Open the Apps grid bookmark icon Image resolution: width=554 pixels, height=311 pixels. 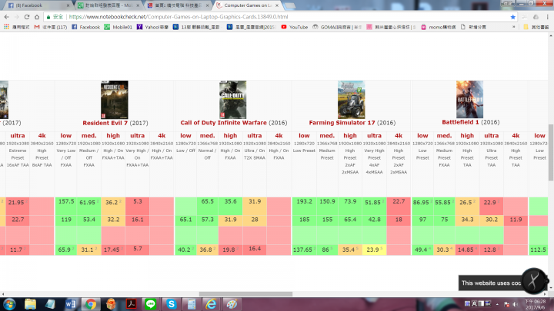[6, 27]
